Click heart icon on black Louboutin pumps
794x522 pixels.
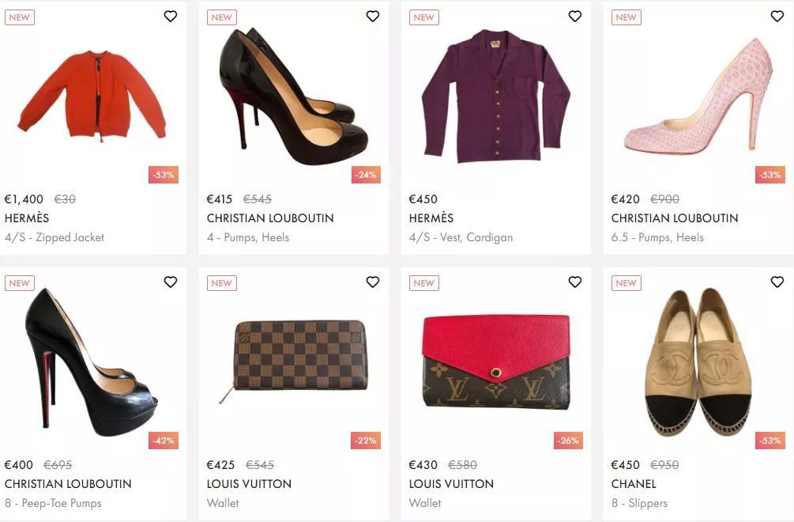click(x=373, y=17)
